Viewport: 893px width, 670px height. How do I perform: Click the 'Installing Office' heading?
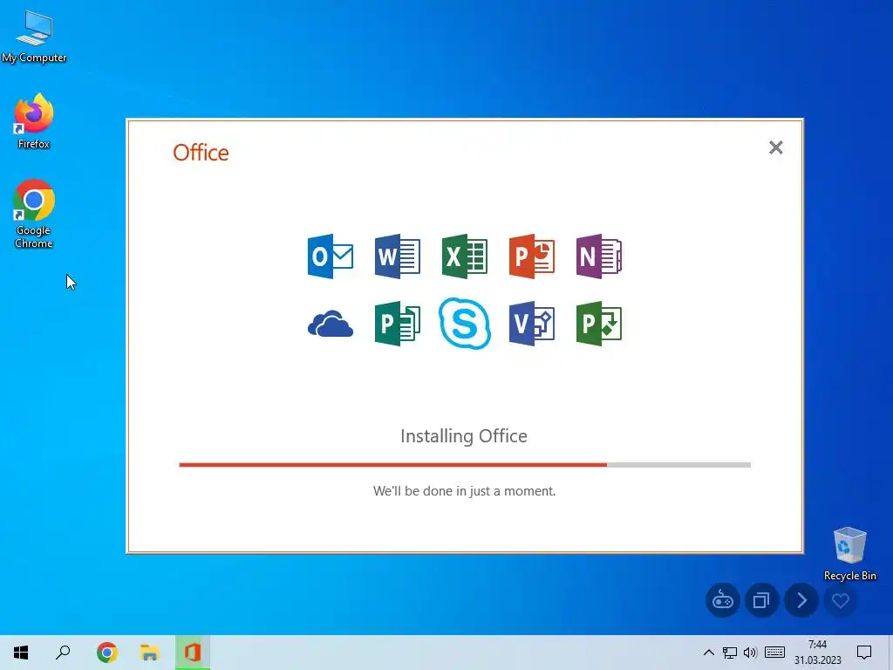[x=464, y=436]
